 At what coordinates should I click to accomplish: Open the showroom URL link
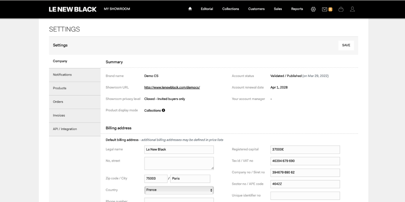click(172, 88)
